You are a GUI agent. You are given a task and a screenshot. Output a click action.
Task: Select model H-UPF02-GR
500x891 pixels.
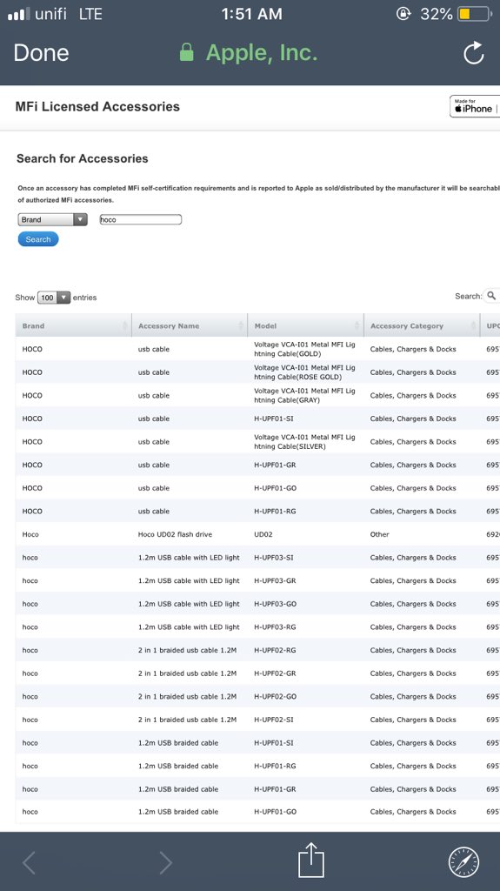coord(275,673)
